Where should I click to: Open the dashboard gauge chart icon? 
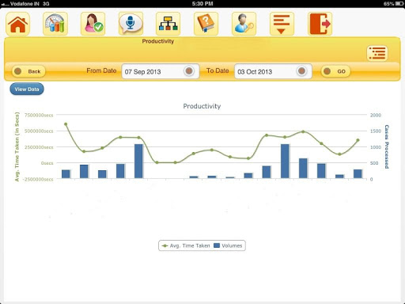tap(55, 24)
